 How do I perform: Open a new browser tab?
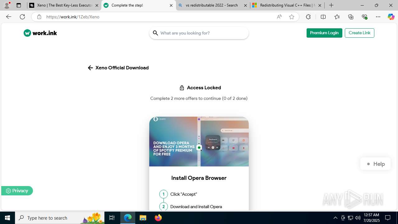[x=331, y=5]
